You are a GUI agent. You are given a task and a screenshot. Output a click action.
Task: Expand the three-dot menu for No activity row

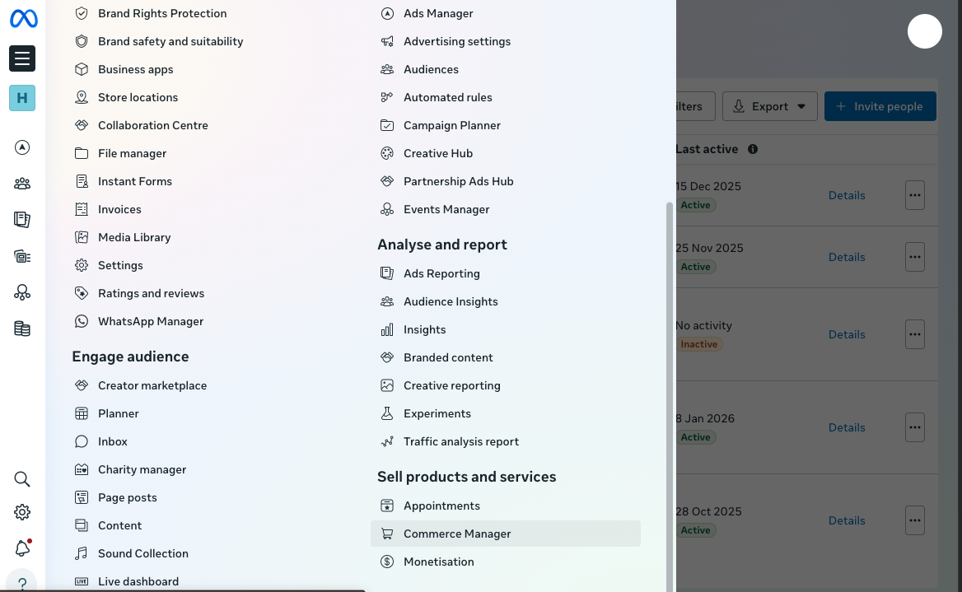(x=914, y=334)
